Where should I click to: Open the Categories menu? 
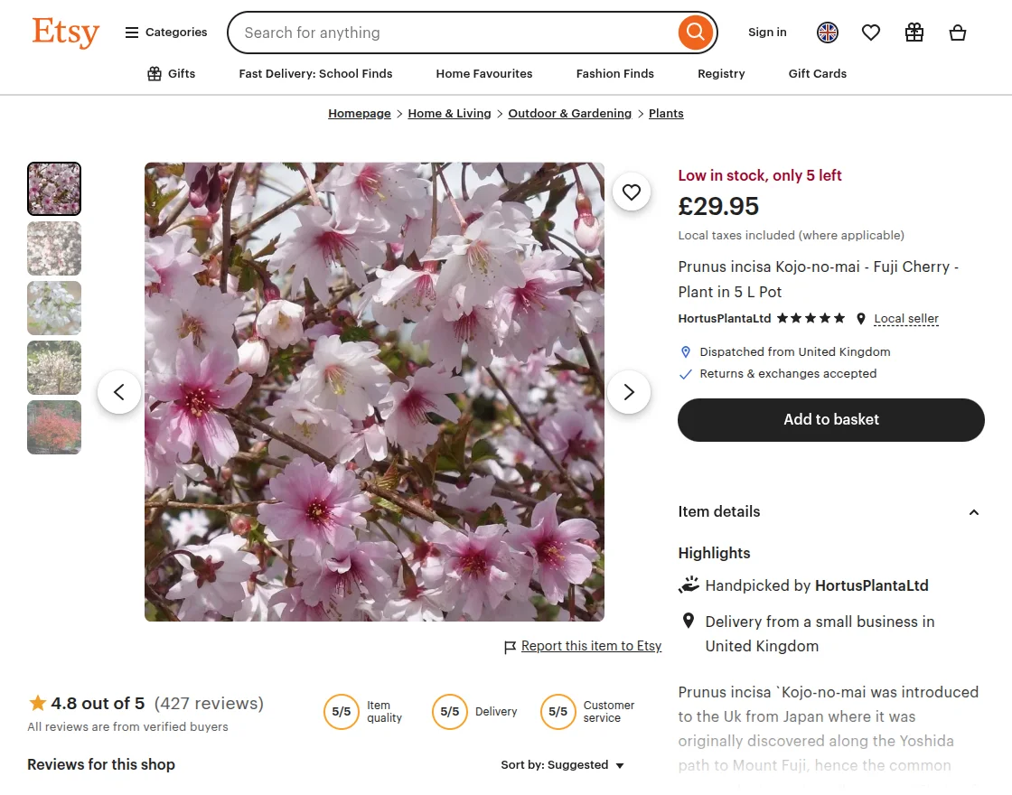[x=166, y=33]
